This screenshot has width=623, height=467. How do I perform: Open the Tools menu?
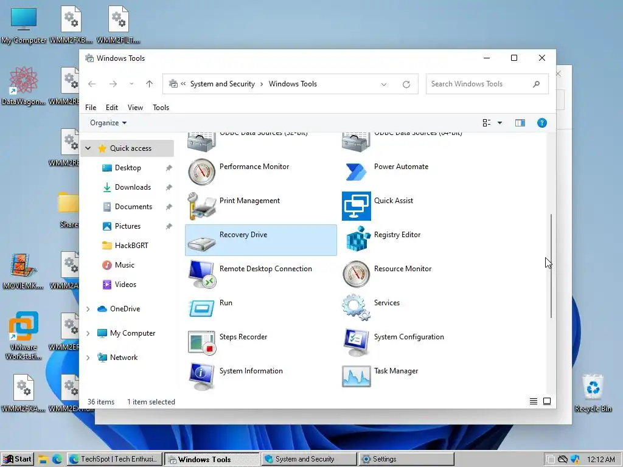[161, 108]
